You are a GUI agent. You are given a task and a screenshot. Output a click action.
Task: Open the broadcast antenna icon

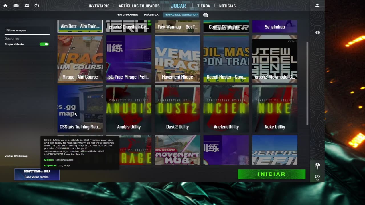click(x=317, y=166)
